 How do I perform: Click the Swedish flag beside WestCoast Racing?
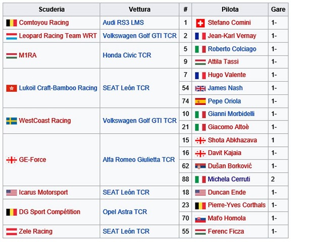(12, 121)
